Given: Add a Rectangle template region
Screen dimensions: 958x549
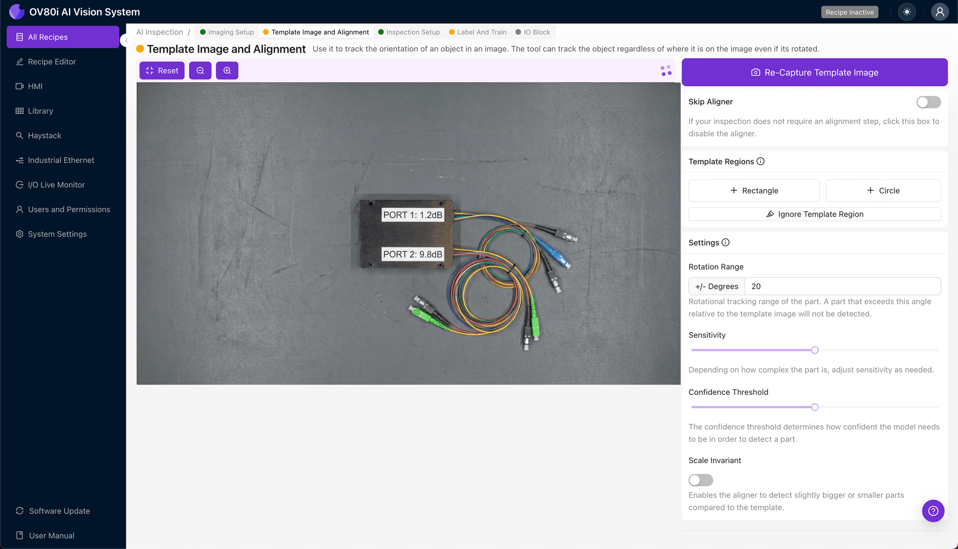Looking at the screenshot, I should 754,191.
